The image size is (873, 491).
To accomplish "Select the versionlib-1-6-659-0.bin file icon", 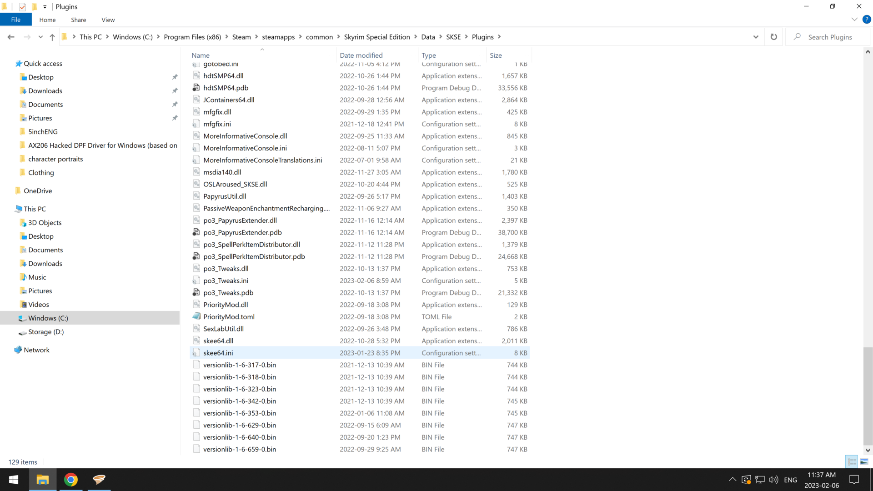I will tap(196, 449).
